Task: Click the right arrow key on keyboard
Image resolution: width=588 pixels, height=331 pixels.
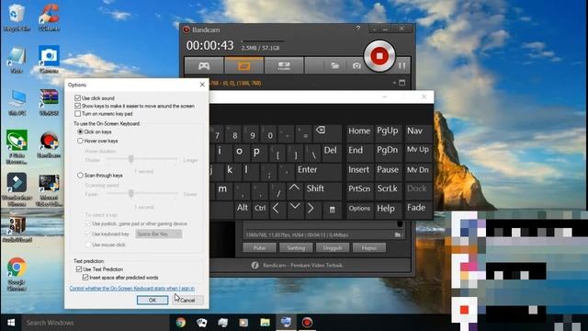Action: tap(312, 211)
